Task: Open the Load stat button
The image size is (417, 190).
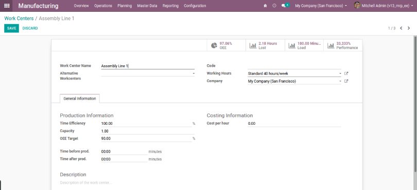Action: click(304, 45)
